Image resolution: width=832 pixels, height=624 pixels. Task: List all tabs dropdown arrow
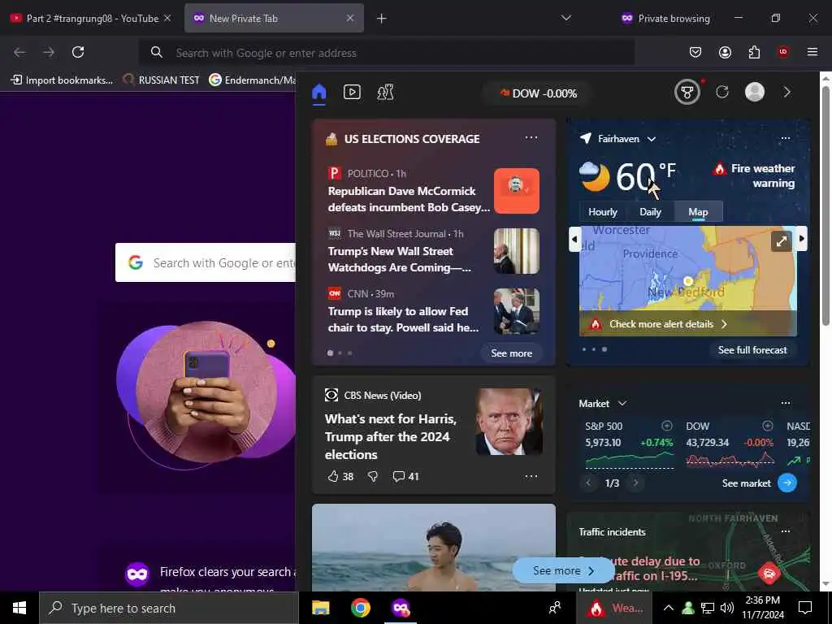(x=566, y=18)
